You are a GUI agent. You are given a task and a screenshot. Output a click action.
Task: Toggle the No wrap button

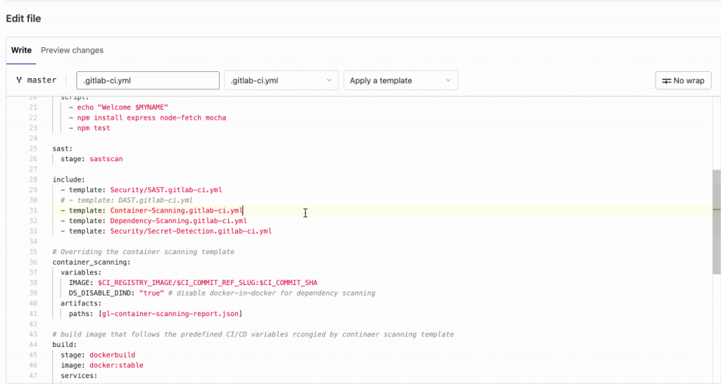[x=682, y=80]
